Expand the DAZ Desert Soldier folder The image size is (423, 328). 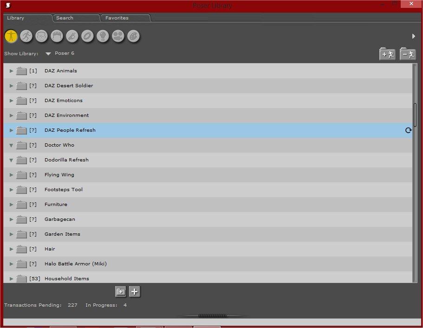click(x=11, y=86)
